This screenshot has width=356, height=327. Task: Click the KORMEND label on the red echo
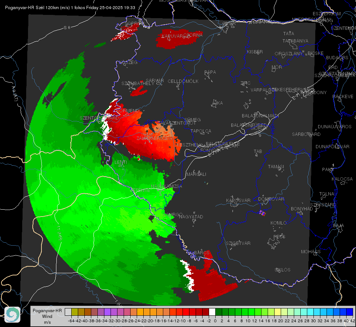[x=128, y=111]
